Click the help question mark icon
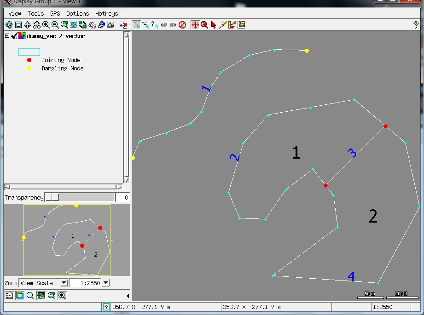The image size is (424, 315). 416,25
